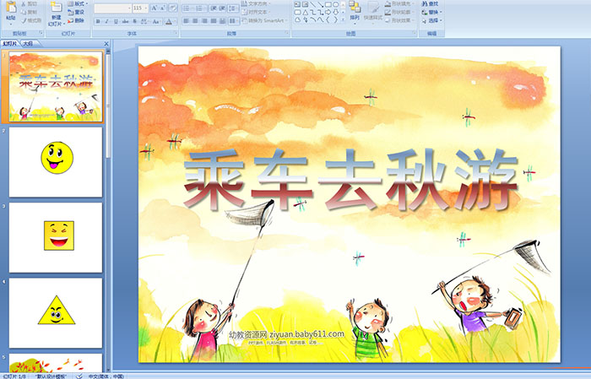Select the Format Painter (格式刷) tool
This screenshot has width=591, height=379.
tap(31, 20)
